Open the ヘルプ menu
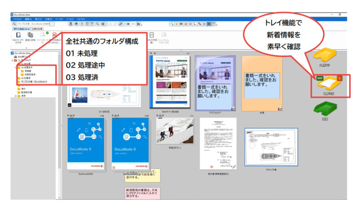Viewport: 358px width, 211px height. 81,19
